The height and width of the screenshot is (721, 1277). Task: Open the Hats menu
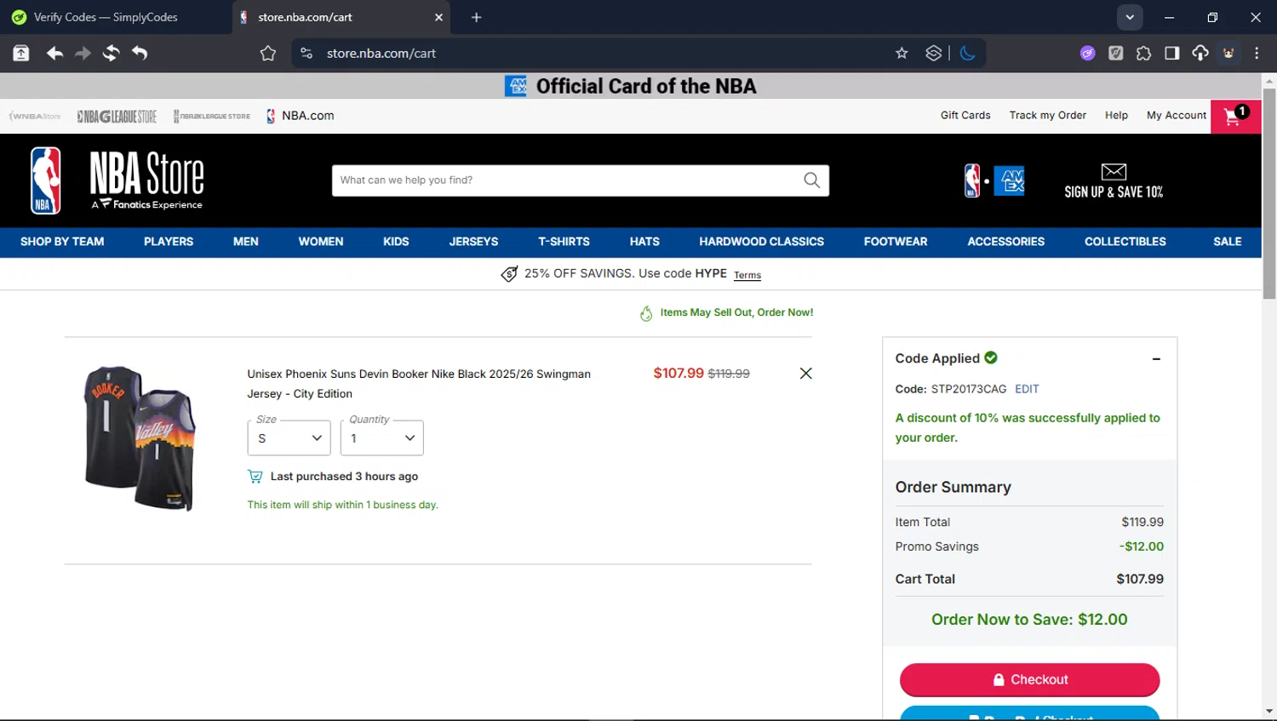[x=644, y=242]
